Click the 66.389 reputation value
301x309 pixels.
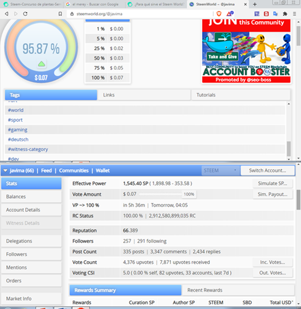point(131,230)
